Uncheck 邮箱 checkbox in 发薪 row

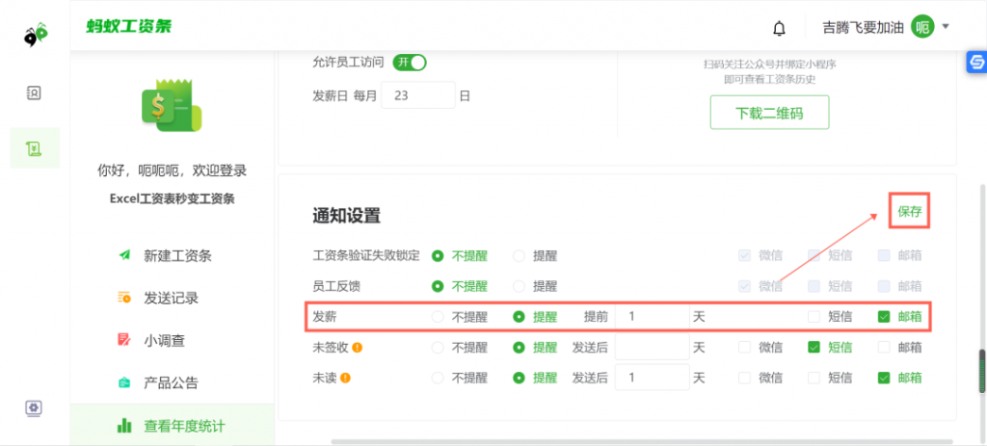884,317
